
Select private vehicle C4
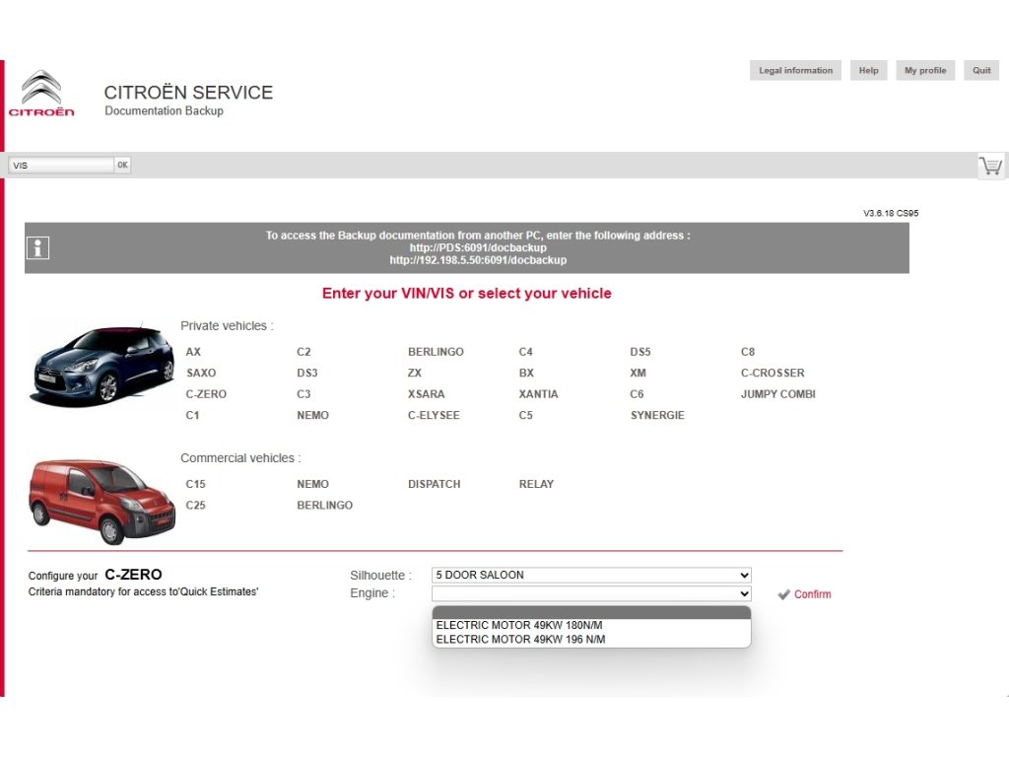pos(526,352)
